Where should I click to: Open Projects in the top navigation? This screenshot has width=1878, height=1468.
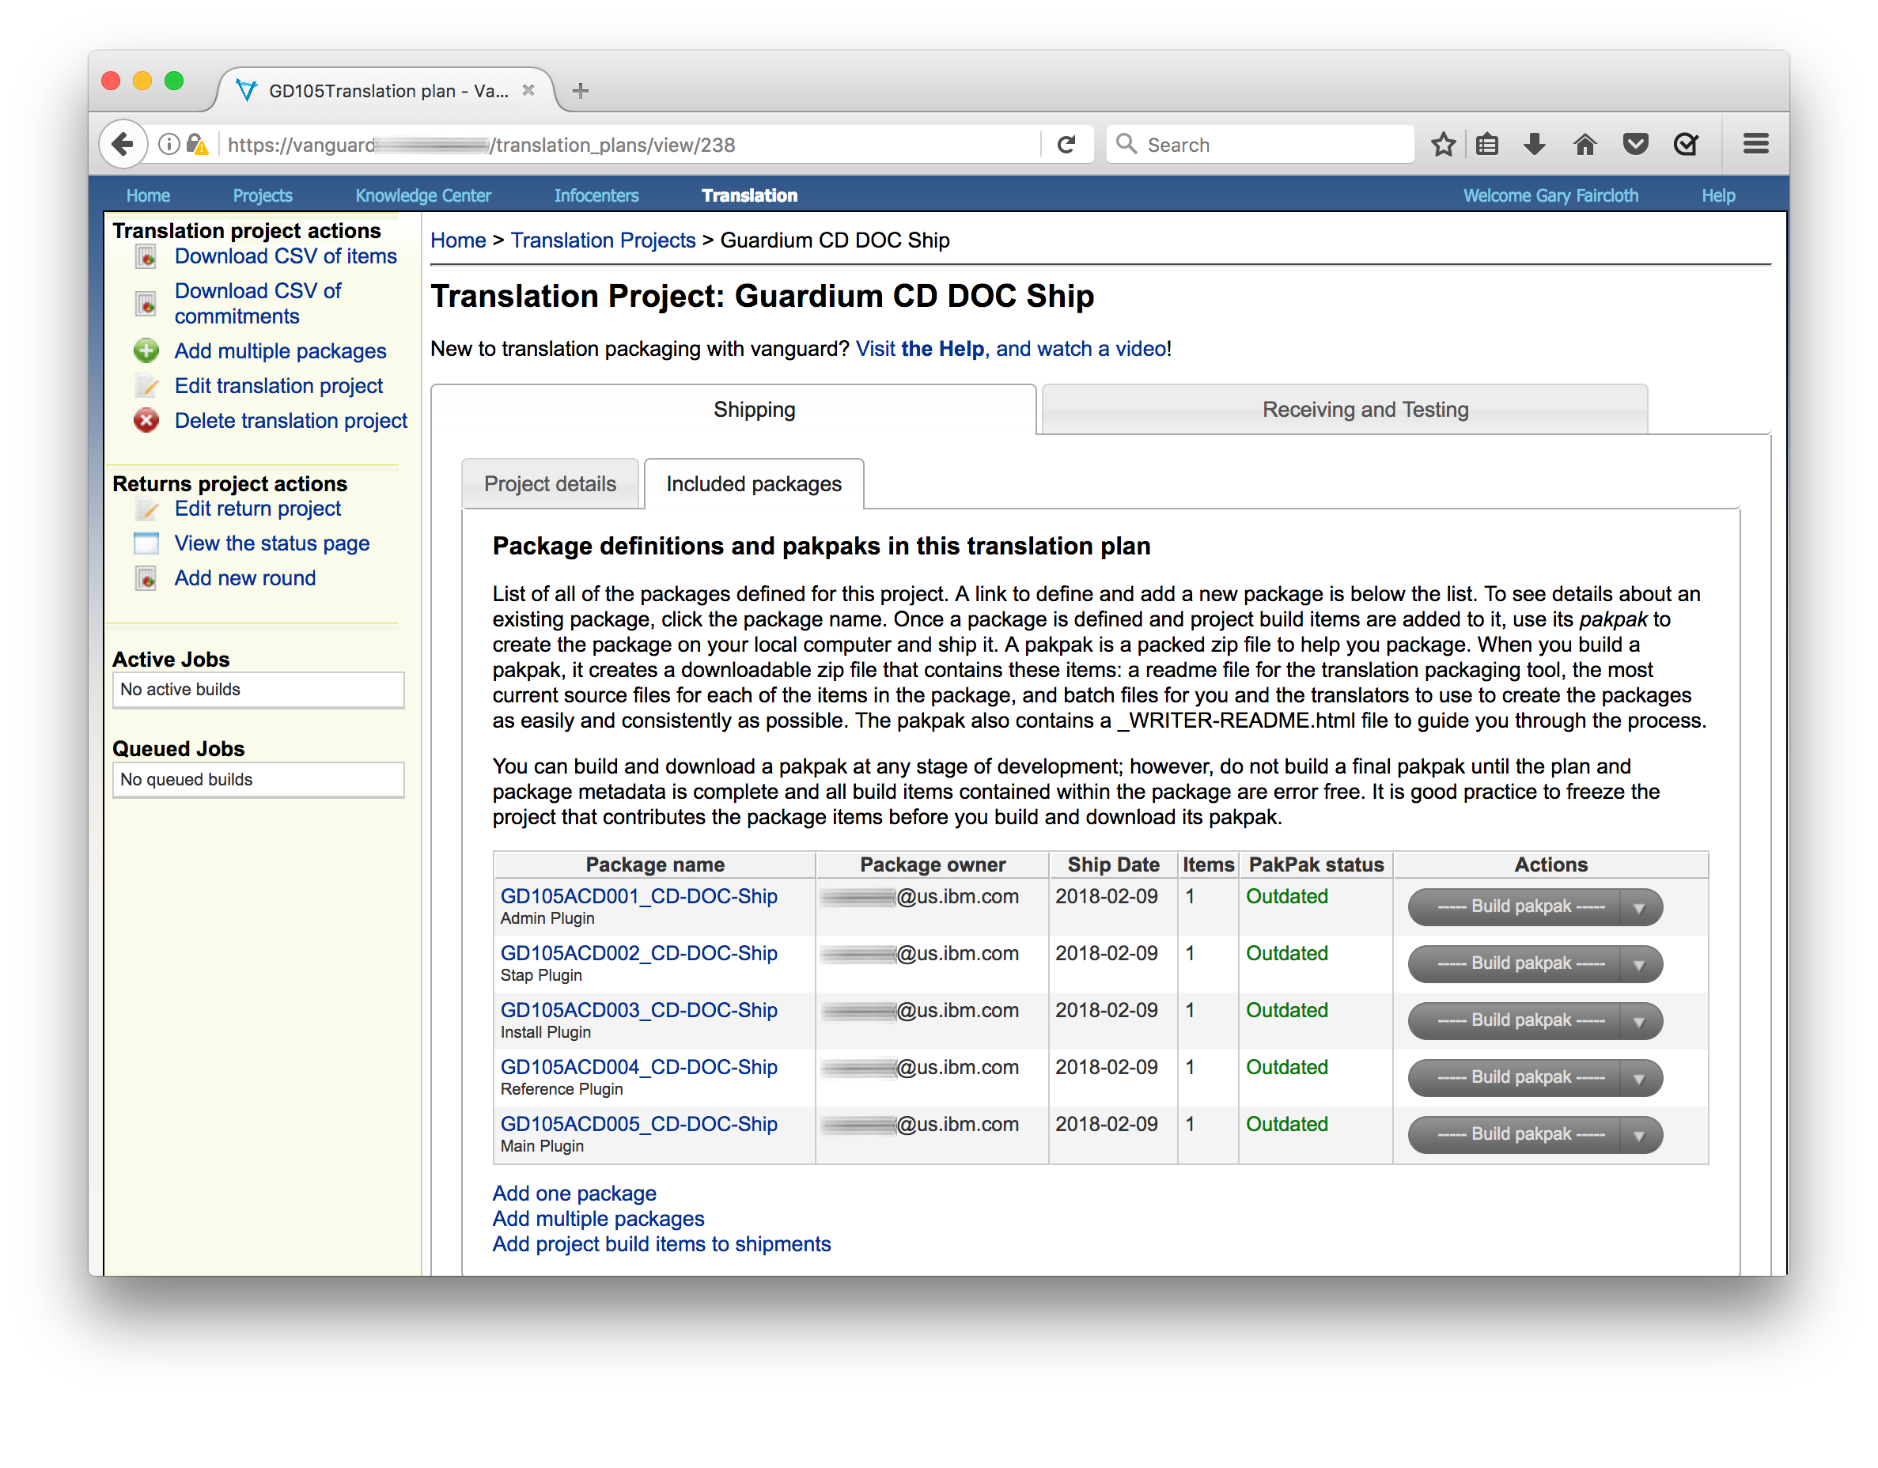tap(263, 195)
